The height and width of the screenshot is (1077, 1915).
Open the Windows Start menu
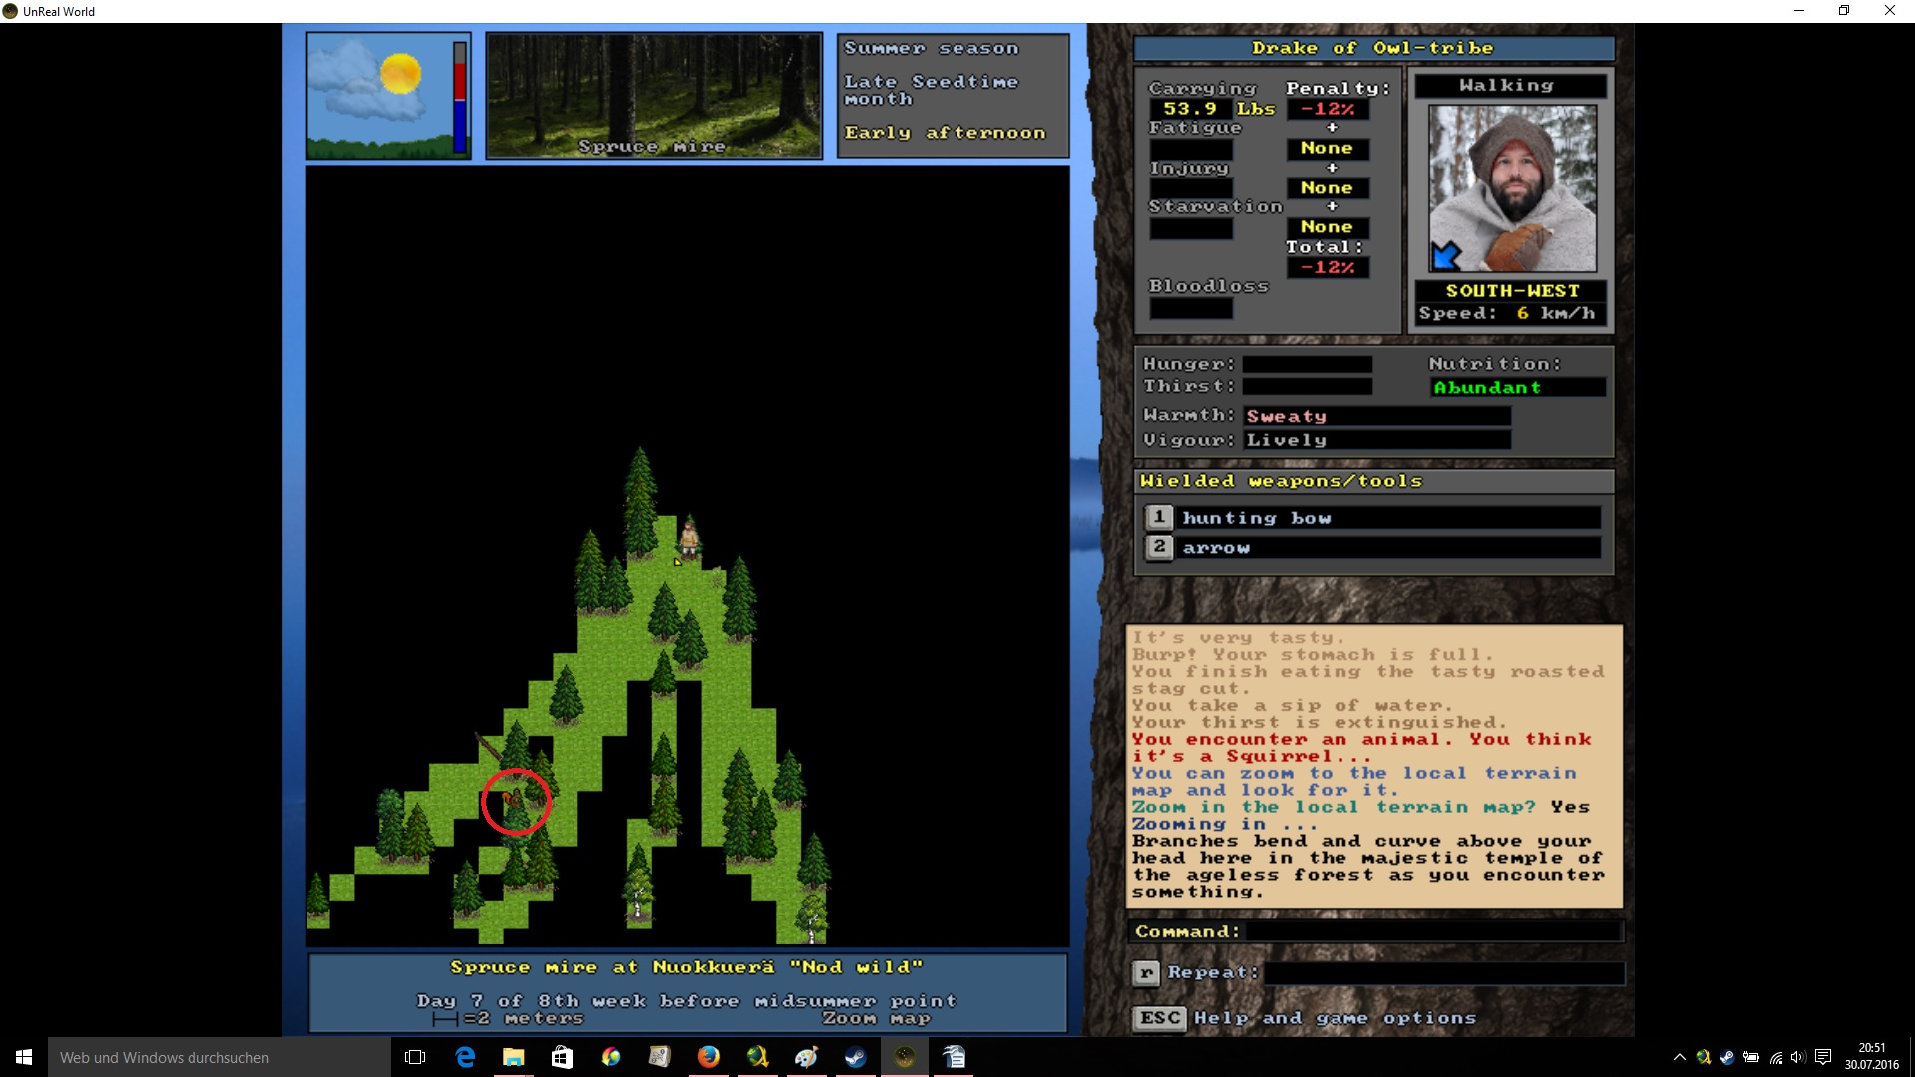[x=24, y=1057]
